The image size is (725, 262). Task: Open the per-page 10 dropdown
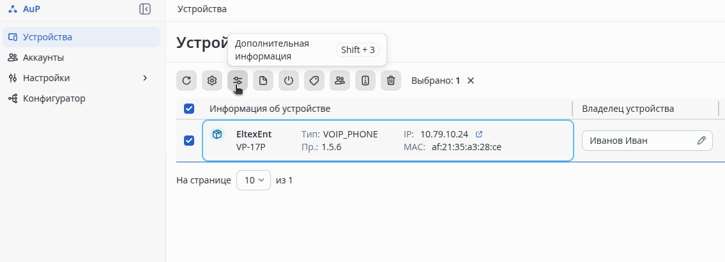[x=254, y=180]
